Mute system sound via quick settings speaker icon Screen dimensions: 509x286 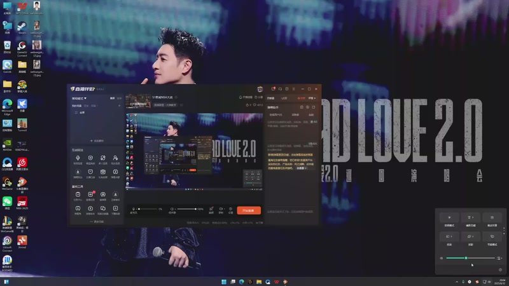pyautogui.click(x=441, y=258)
